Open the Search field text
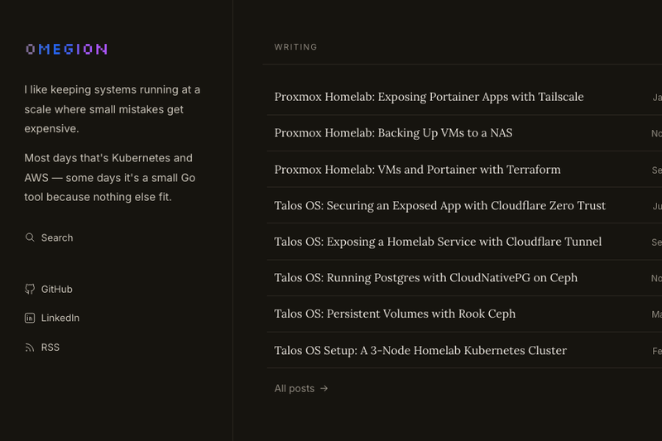Image resolution: width=662 pixels, height=441 pixels. pyautogui.click(x=57, y=237)
